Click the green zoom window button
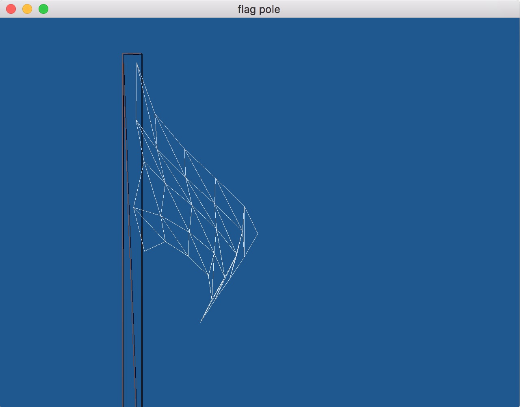 tap(43, 9)
